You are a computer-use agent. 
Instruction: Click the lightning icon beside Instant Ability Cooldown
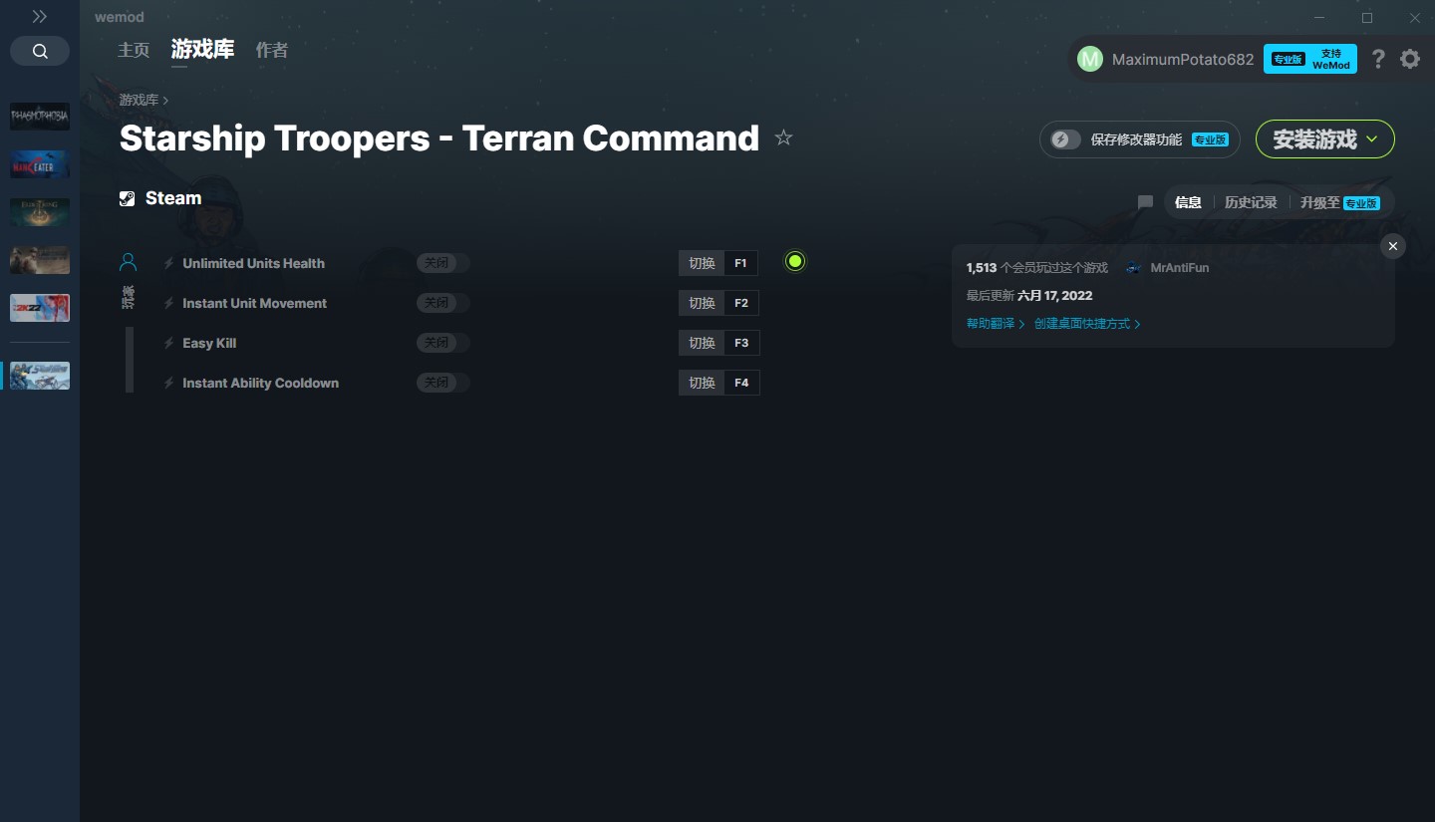pyautogui.click(x=169, y=384)
